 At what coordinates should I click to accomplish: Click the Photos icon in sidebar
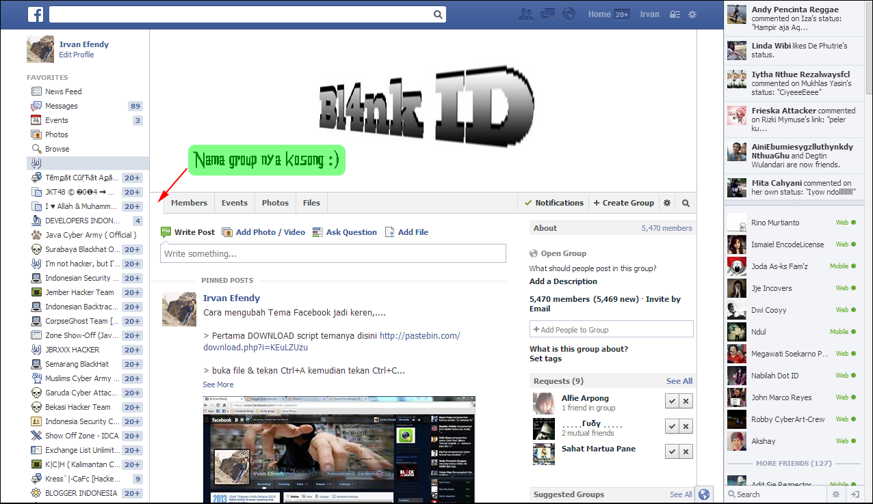[36, 135]
